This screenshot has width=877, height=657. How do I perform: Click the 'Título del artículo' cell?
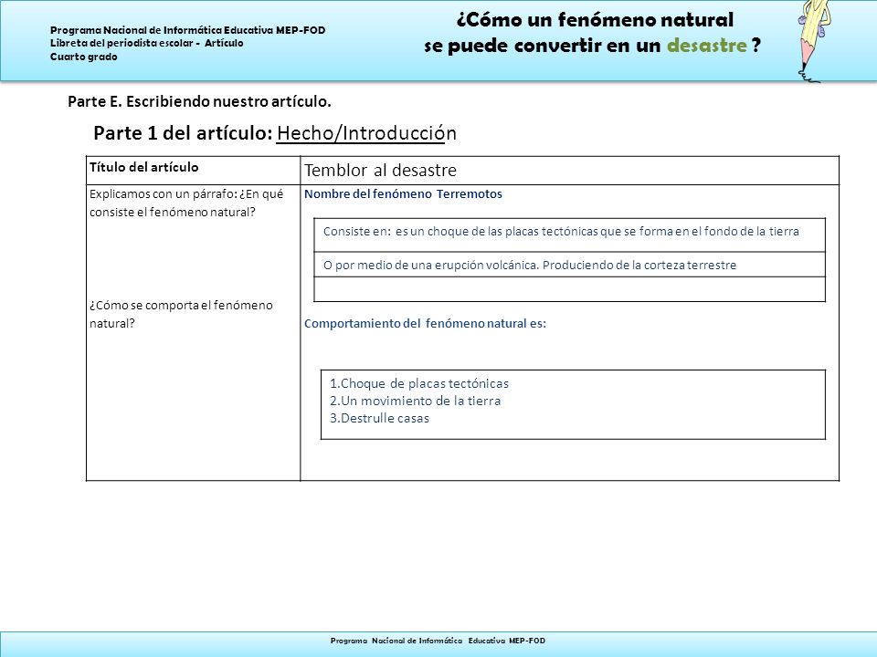193,170
